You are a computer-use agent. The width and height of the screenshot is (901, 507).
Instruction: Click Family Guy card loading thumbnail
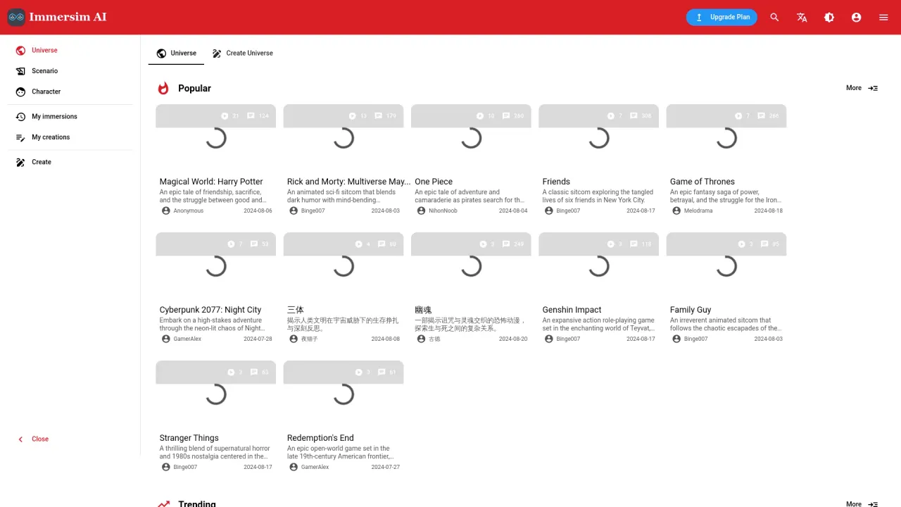point(726,266)
